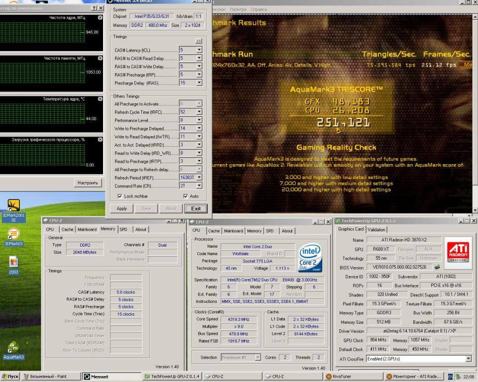Open the ATI CrossFire dropdown in GPU-Z
Screen dimensions: 478x382
[x=469, y=359]
